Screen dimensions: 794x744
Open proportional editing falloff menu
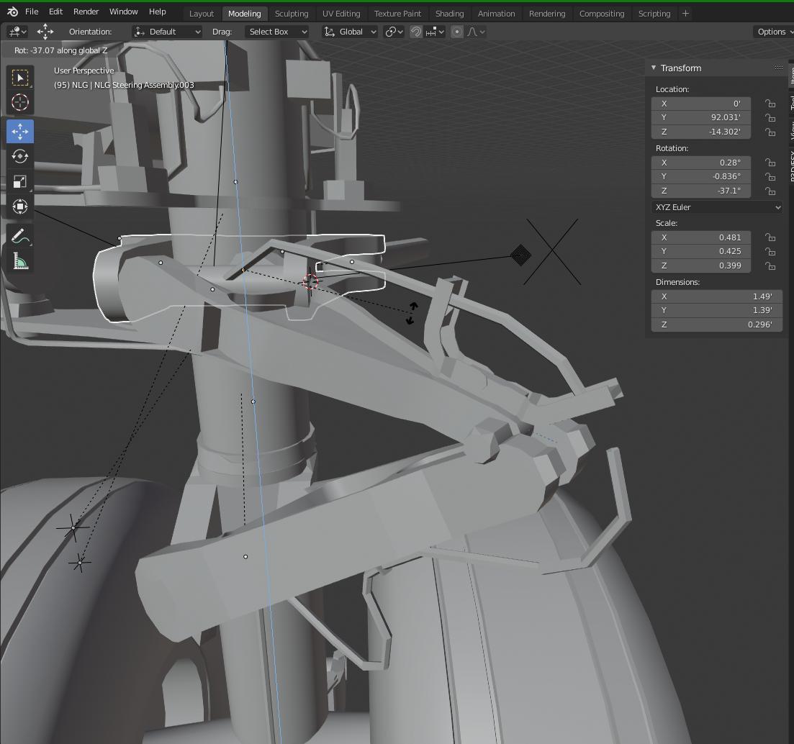476,32
